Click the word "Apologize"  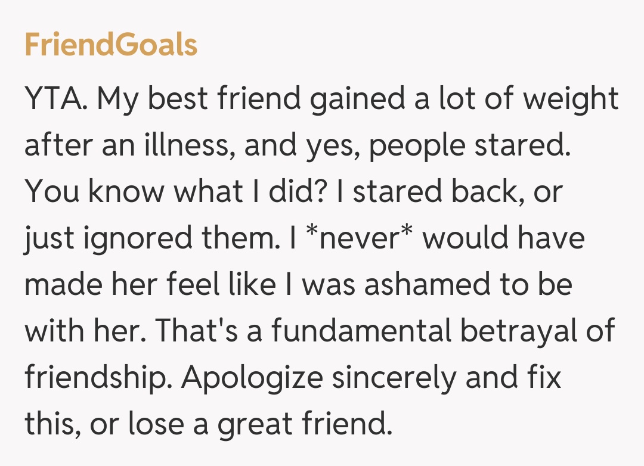pyautogui.click(x=253, y=378)
